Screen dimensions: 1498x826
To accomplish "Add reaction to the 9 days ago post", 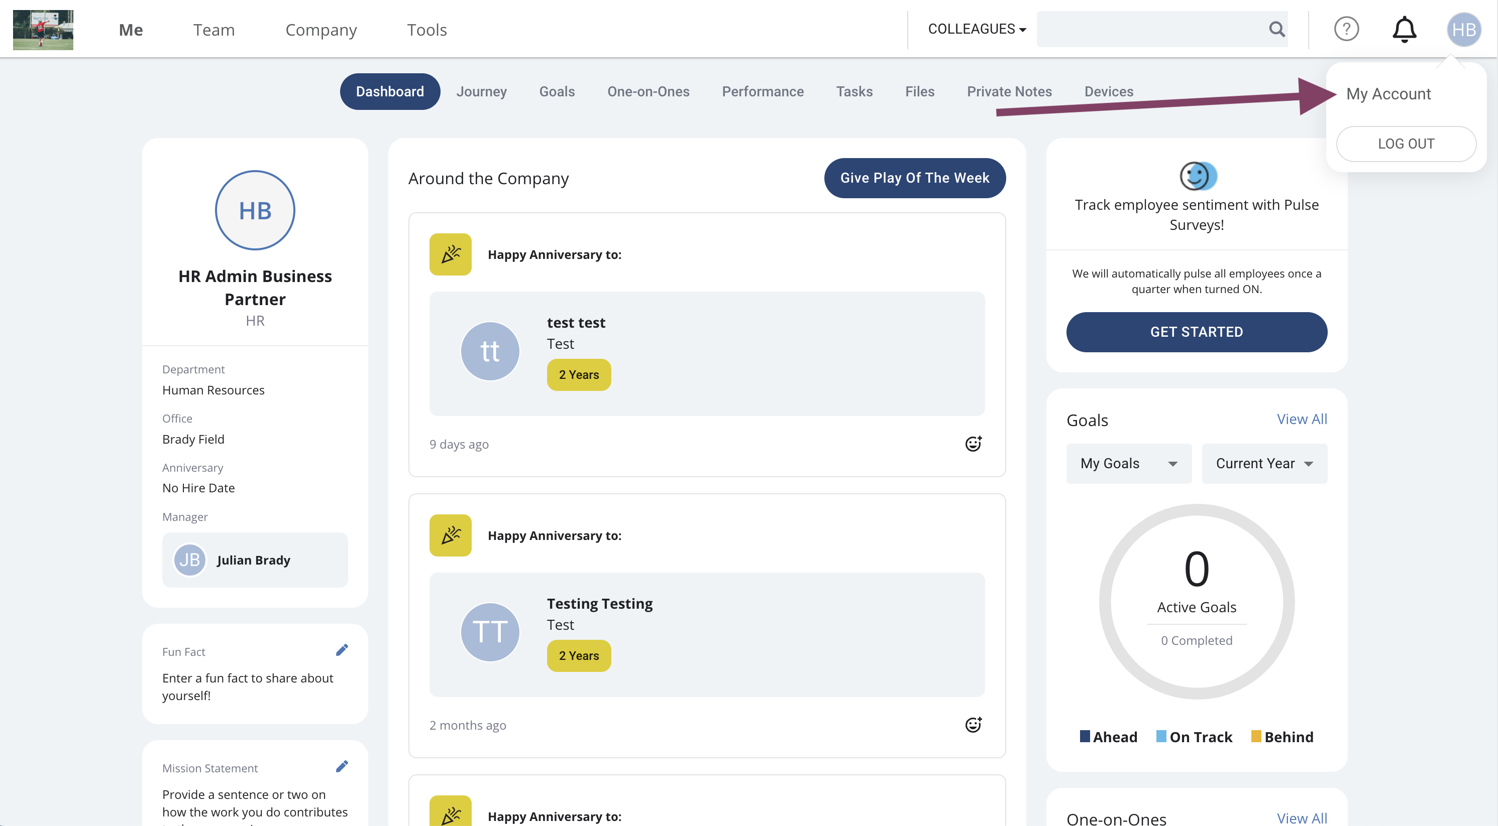I will pos(974,444).
